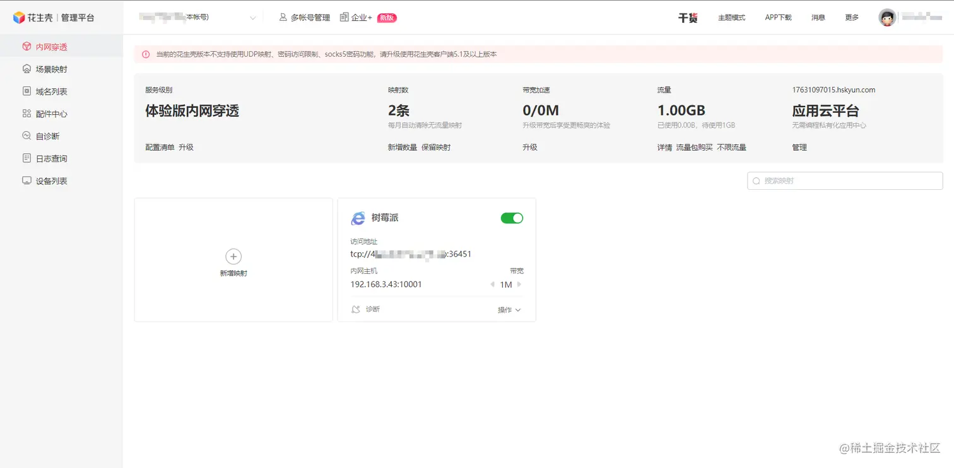Viewport: 954px width, 468px height.
Task: Click the 设备列表 monitor icon
Action: (26, 180)
